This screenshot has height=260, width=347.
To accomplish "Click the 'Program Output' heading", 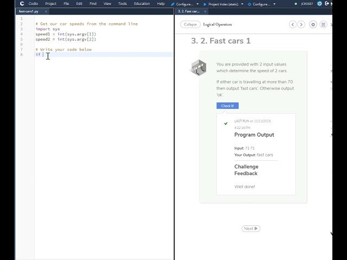I will [254, 135].
